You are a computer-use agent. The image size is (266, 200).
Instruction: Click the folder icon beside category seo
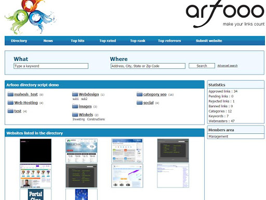[139, 94]
